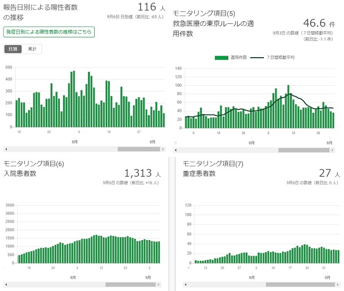Viewport: 344px width, 291px height.
Task: Click right scroll arrow under positive cases chart
Action: click(x=163, y=149)
